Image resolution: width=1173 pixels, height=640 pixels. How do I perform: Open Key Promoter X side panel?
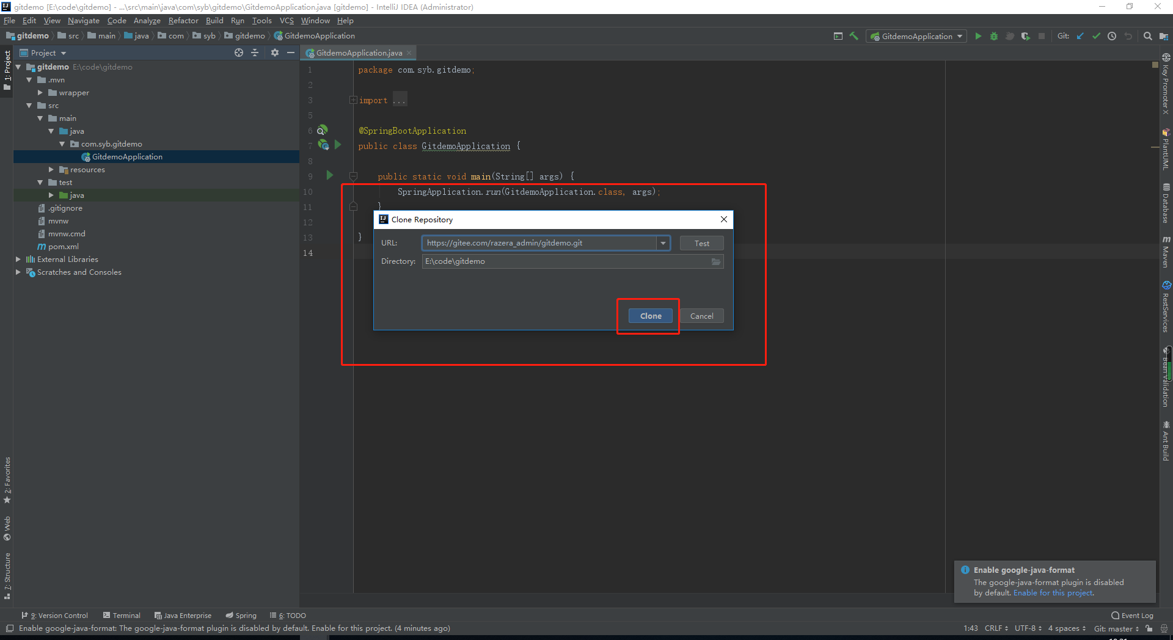click(1166, 84)
